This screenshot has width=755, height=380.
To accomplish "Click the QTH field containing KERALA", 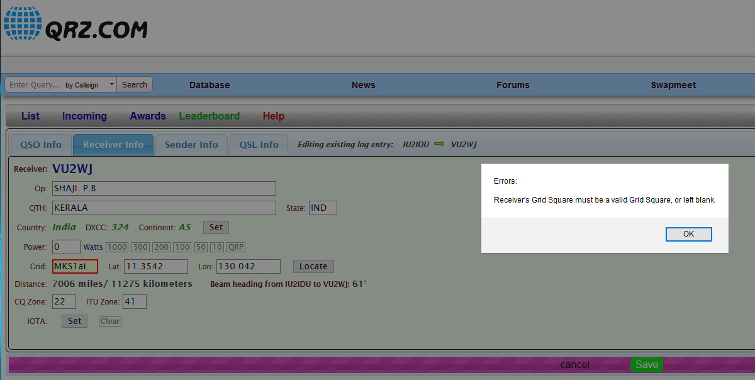I will [x=164, y=208].
